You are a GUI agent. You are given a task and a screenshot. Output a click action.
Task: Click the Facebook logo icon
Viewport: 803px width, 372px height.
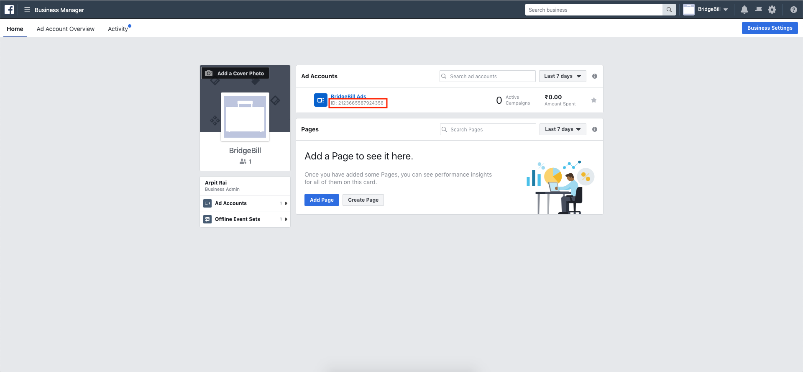tap(9, 10)
